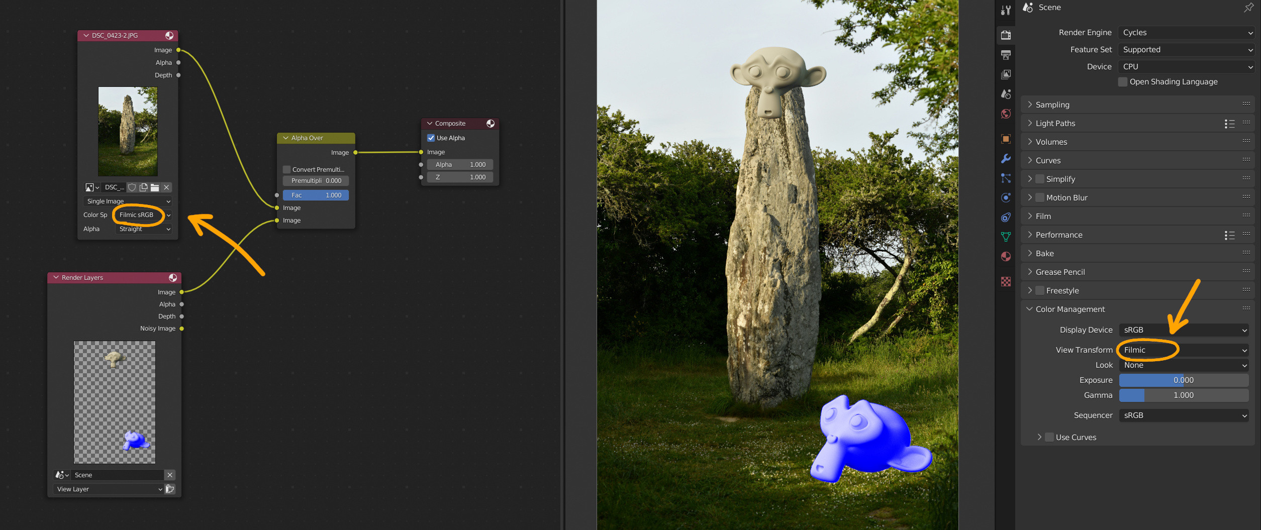The image size is (1261, 530).
Task: Open the View Layer dropdown in Render Layers
Action: [109, 489]
